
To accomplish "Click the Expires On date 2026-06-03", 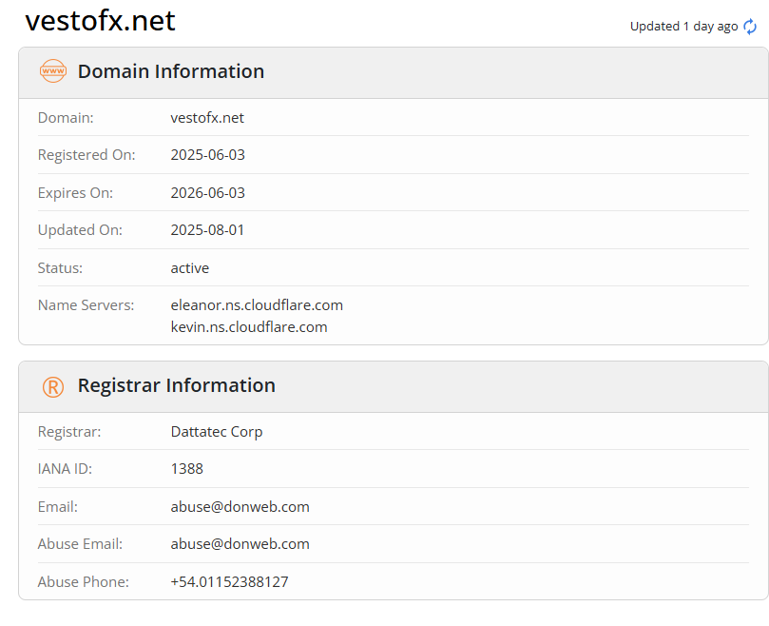I will click(x=207, y=193).
